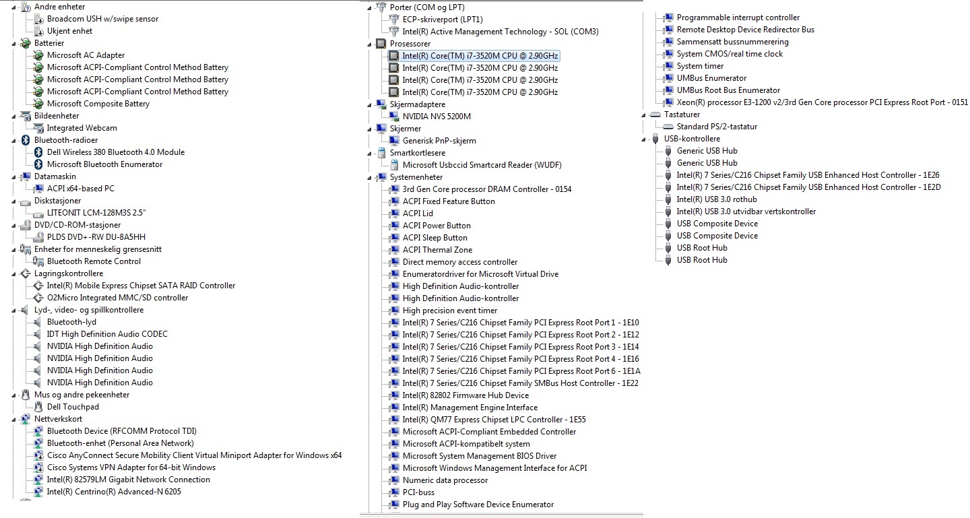Click the ACPI Lid system device icon

(394, 214)
